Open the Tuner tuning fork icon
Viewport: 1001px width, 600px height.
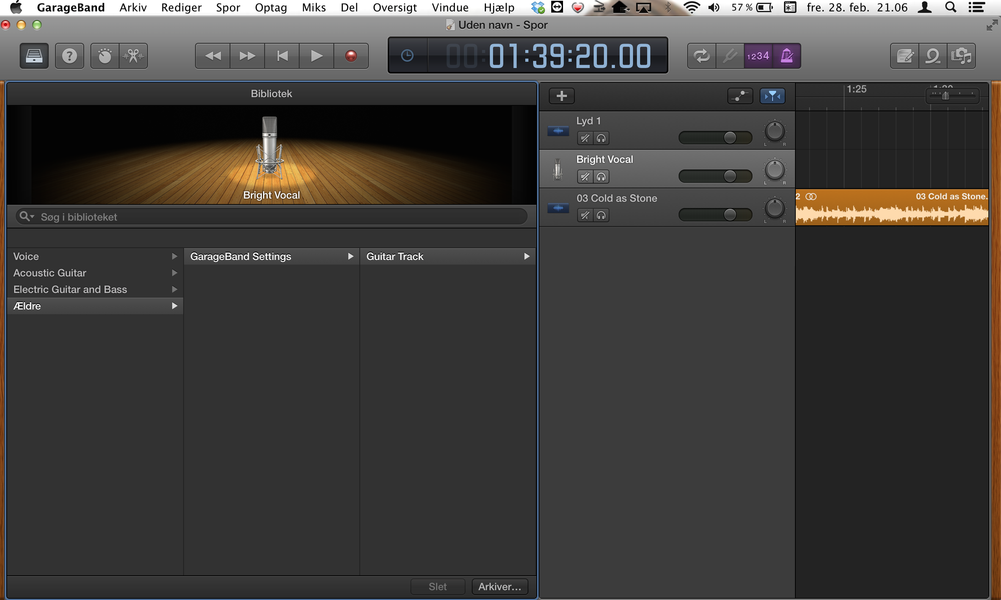730,56
